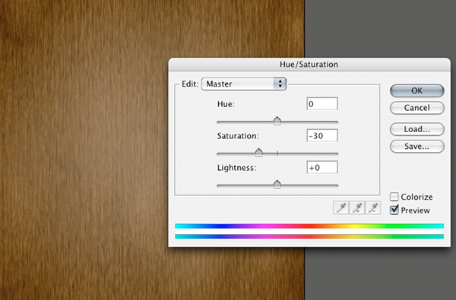Click OK to apply changes

coord(416,90)
